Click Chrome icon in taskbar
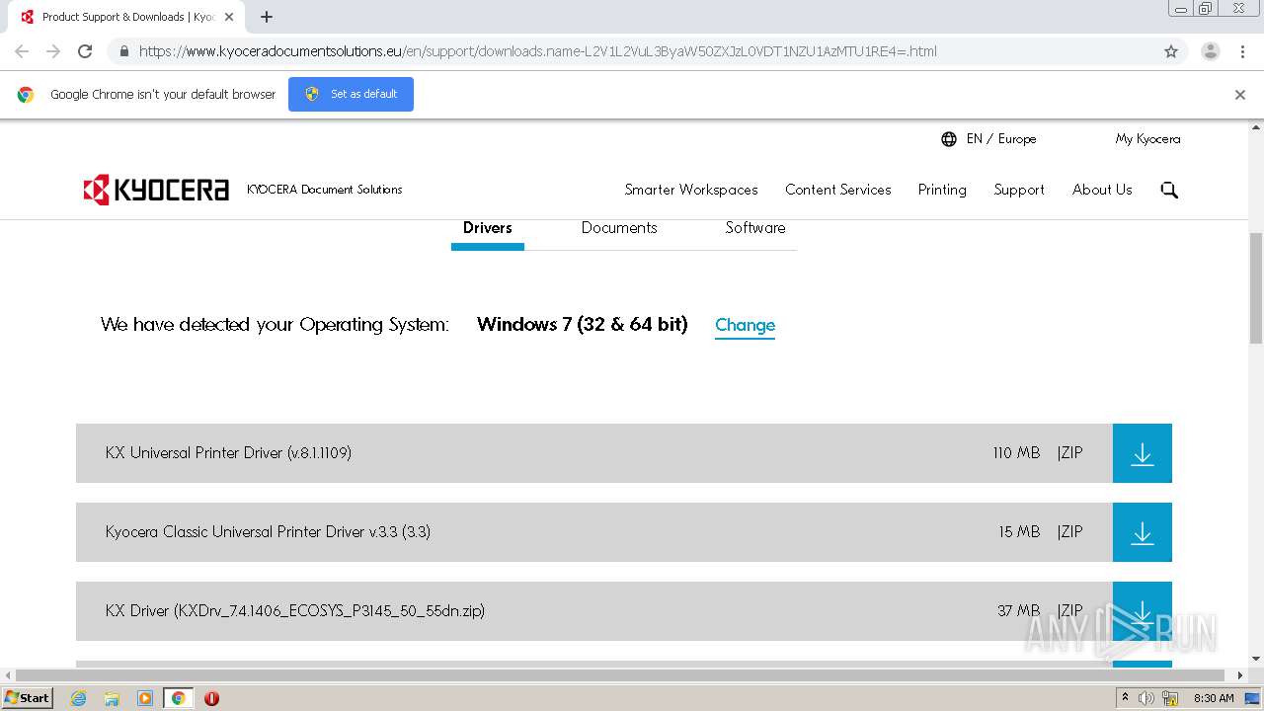Viewport: 1264px width, 711px height. [x=178, y=698]
